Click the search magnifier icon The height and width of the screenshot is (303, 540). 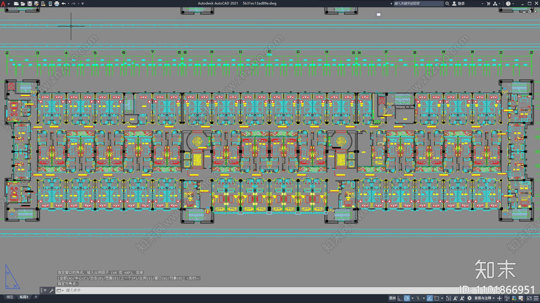(447, 3)
